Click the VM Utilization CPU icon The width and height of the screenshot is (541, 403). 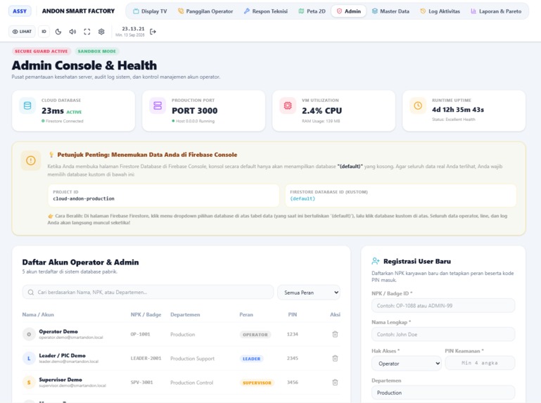click(288, 105)
